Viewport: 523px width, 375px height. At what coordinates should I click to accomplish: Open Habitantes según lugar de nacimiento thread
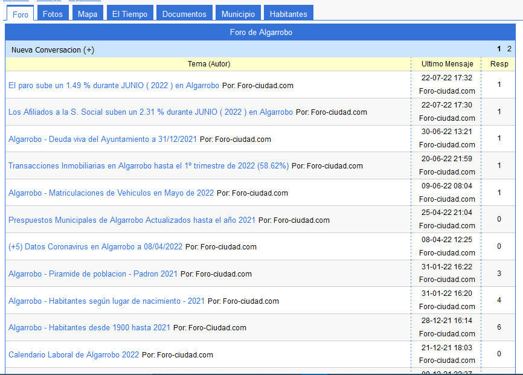106,301
